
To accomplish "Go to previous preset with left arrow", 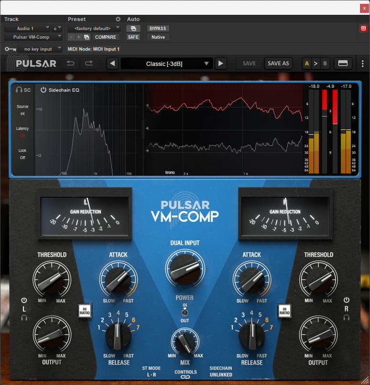I will coord(112,64).
